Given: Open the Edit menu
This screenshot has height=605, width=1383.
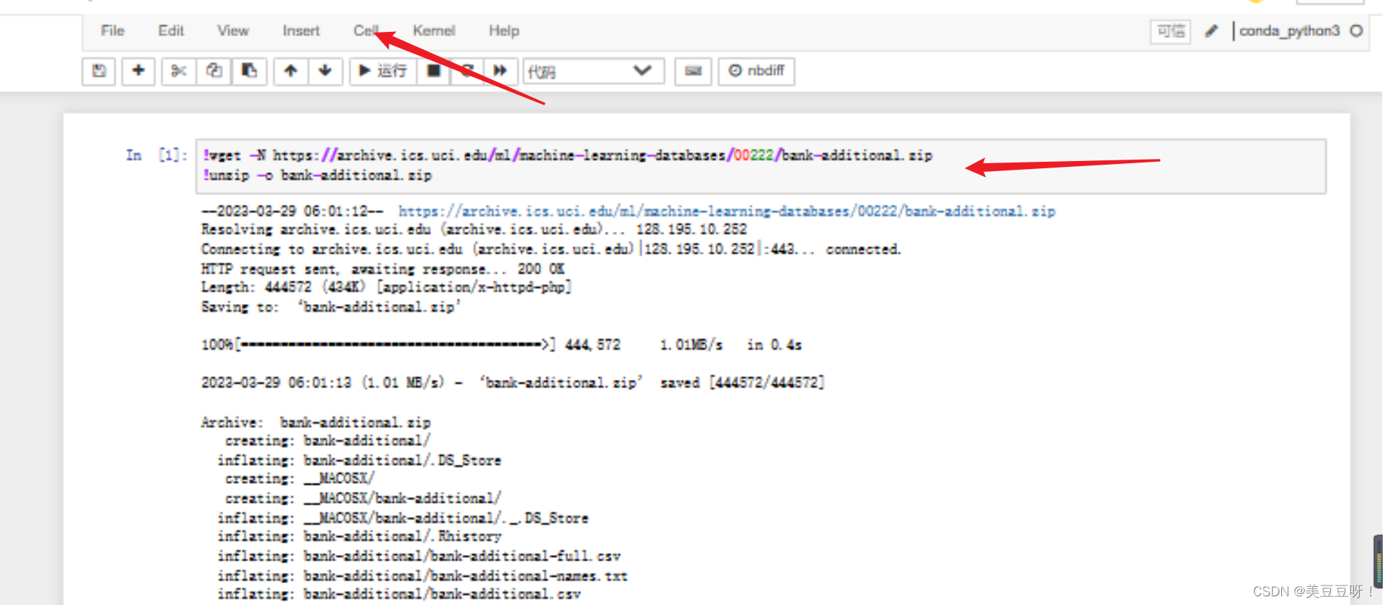Looking at the screenshot, I should coord(171,30).
